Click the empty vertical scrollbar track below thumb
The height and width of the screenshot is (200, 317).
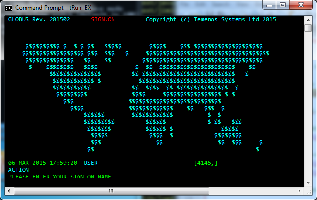(x=308, y=108)
